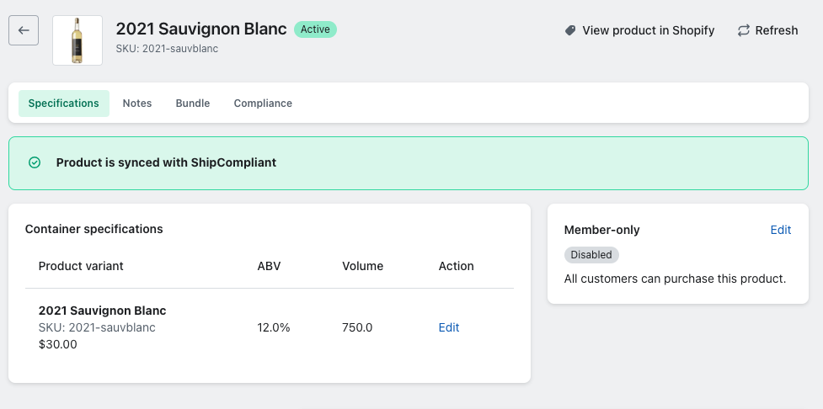
Task: Switch to the Notes tab
Action: click(137, 104)
